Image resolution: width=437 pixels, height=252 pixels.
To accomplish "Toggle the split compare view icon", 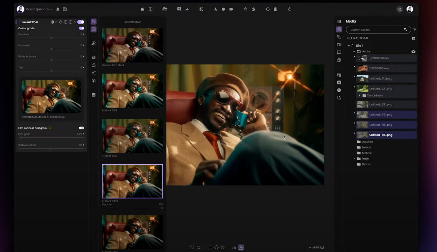I will click(151, 9).
